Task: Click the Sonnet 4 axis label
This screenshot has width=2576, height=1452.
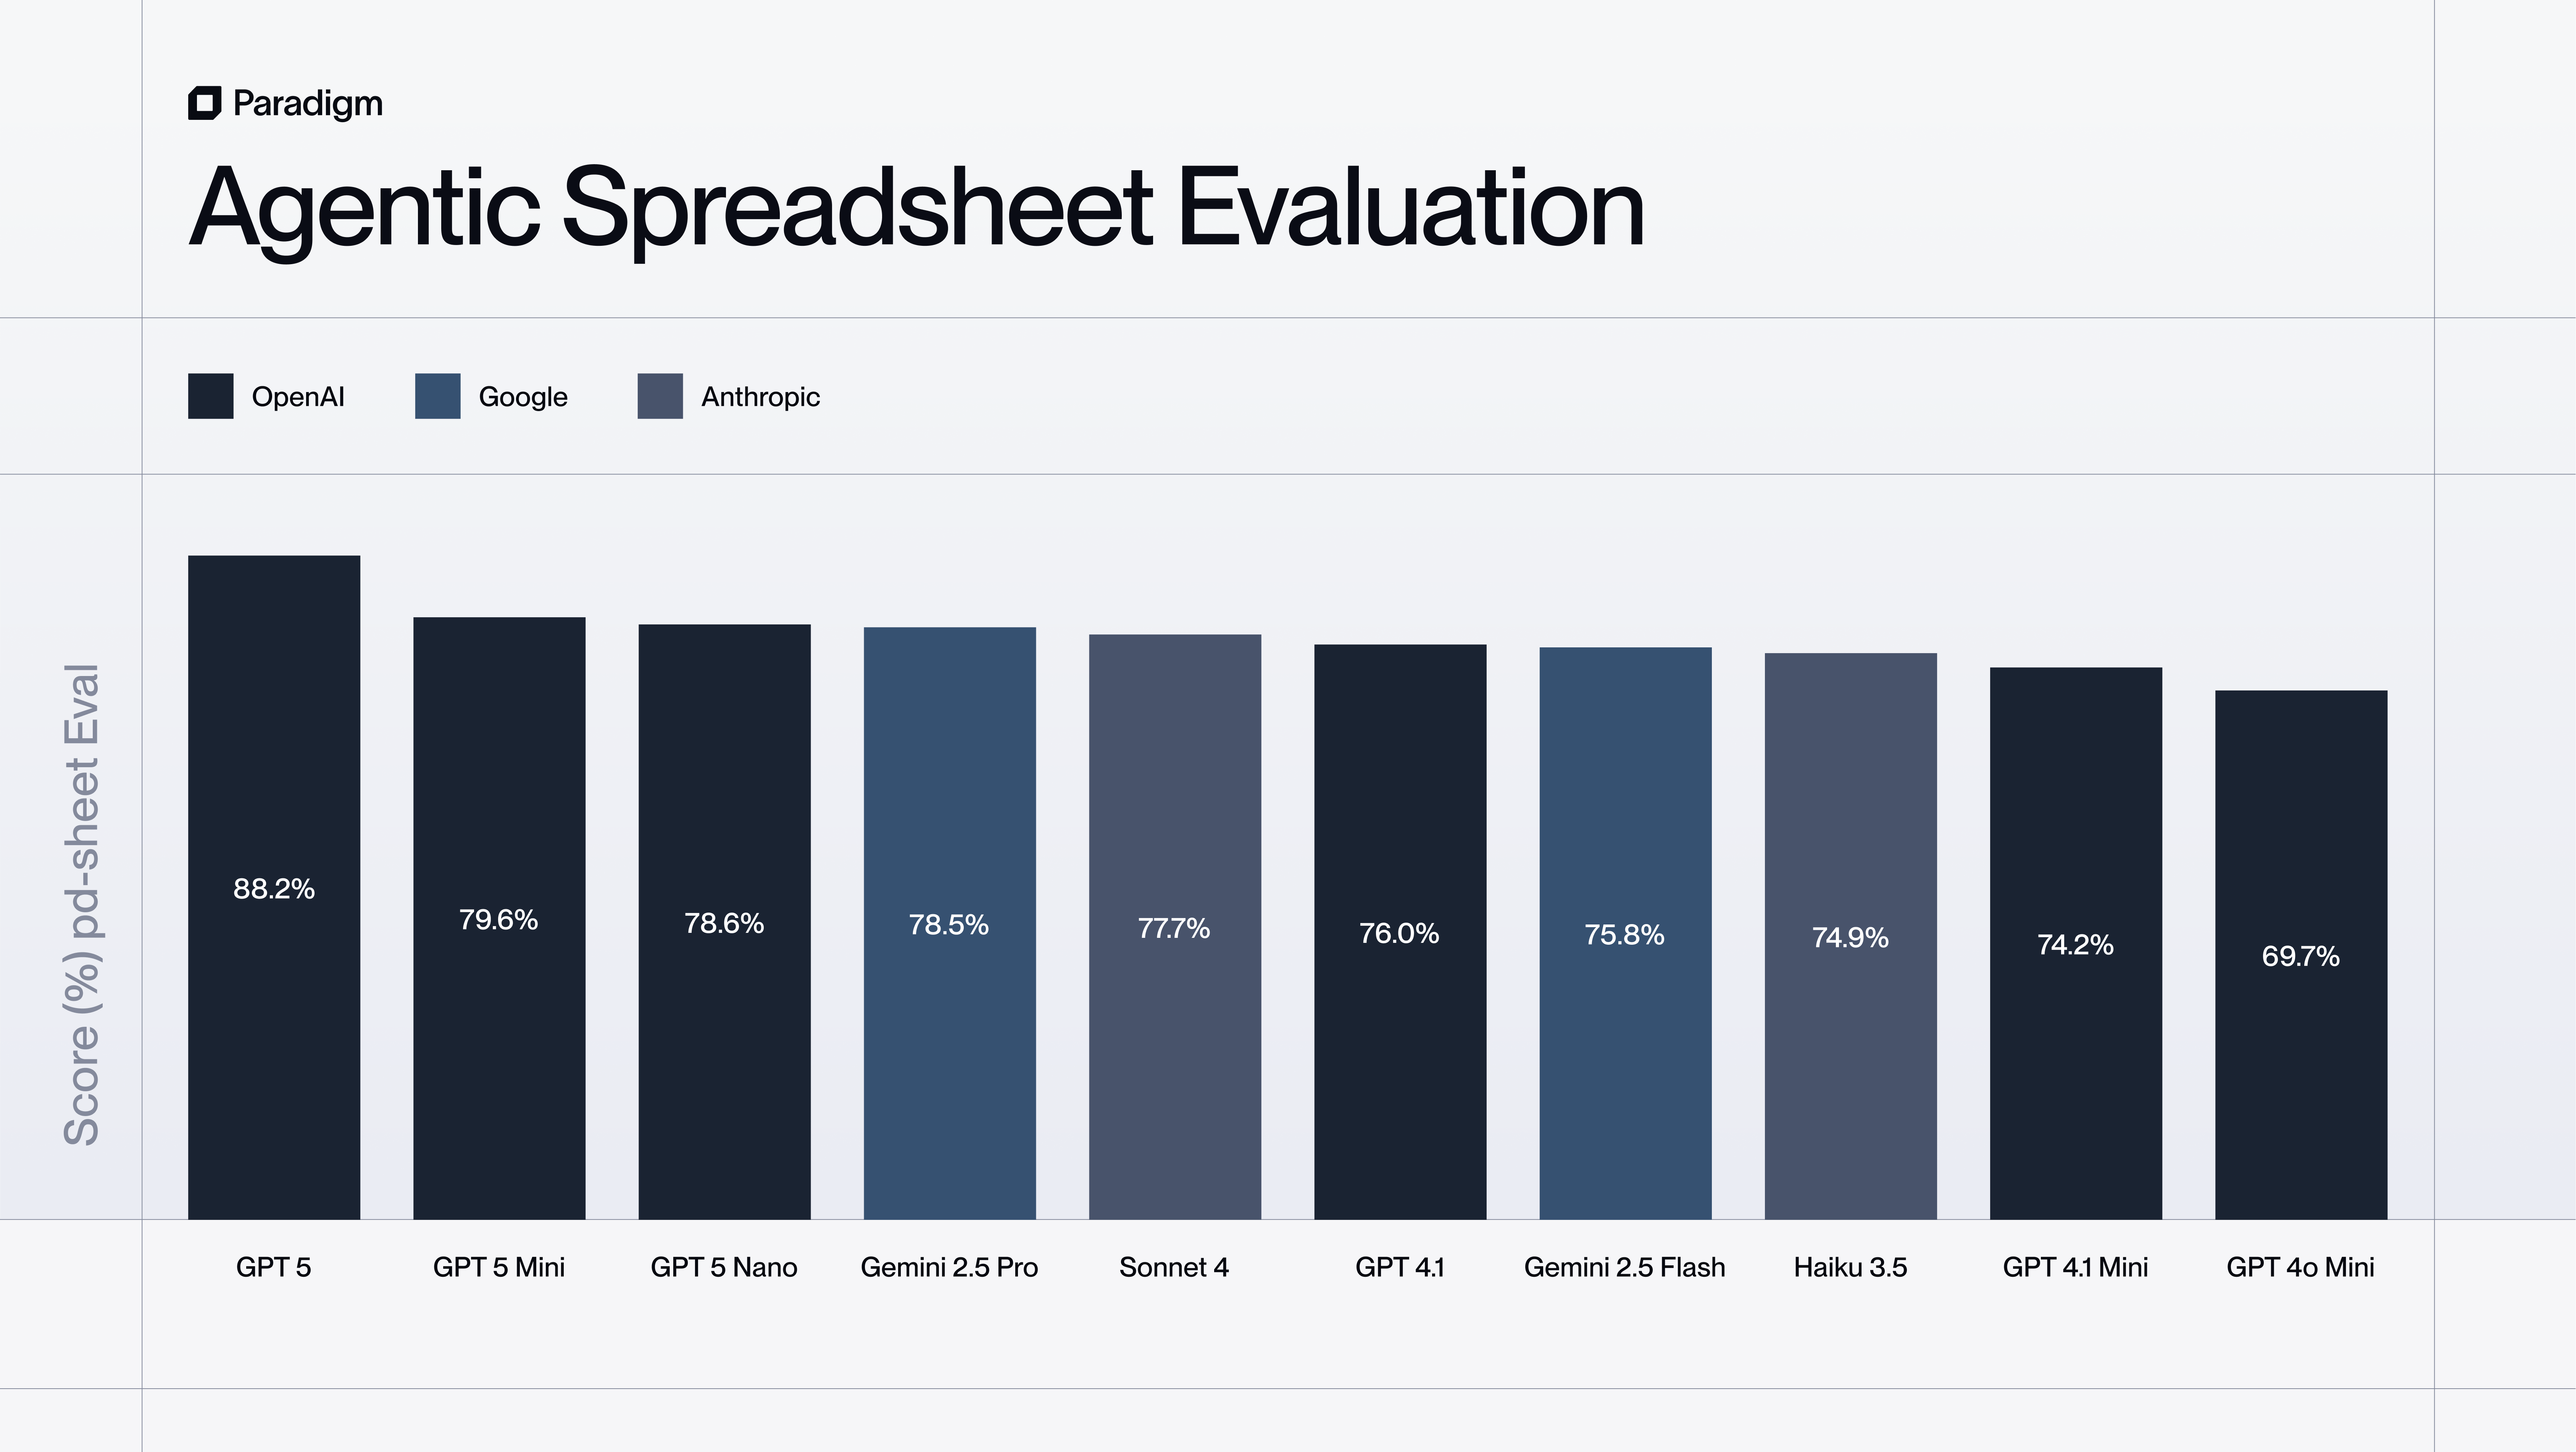Action: coord(1174,1267)
